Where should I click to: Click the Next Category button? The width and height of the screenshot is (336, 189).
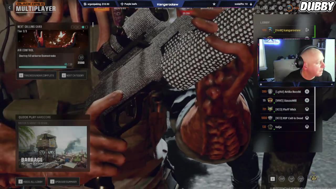pyautogui.click(x=73, y=75)
